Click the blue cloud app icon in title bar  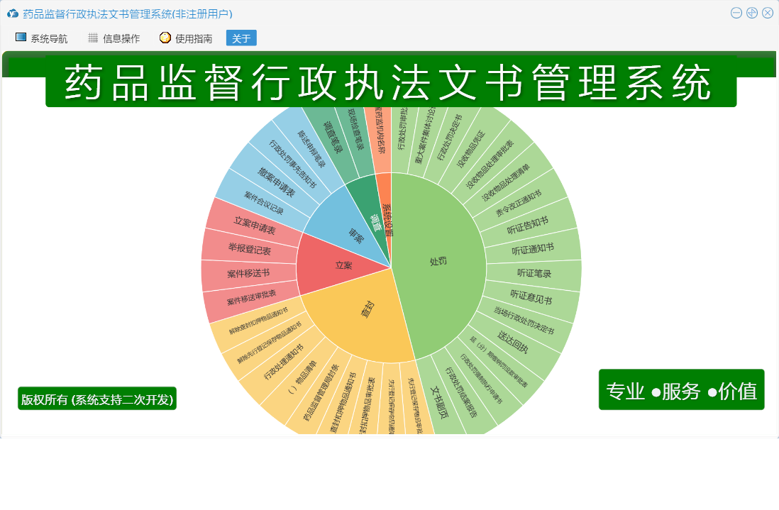(13, 13)
